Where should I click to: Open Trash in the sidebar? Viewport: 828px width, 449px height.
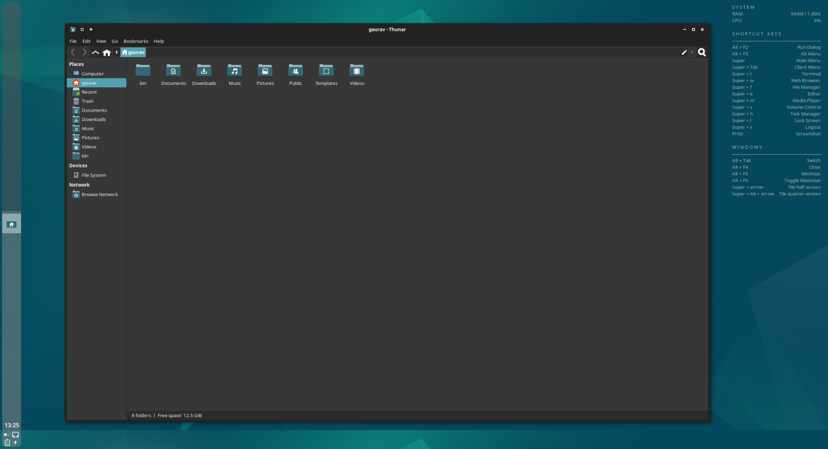click(x=97, y=101)
